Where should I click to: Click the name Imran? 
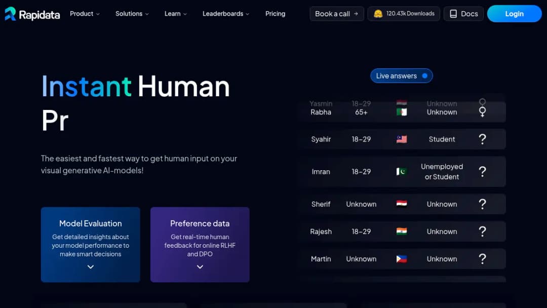pyautogui.click(x=321, y=172)
